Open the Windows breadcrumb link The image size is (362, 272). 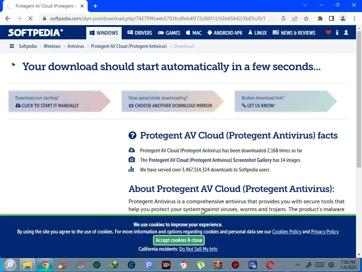coord(52,46)
